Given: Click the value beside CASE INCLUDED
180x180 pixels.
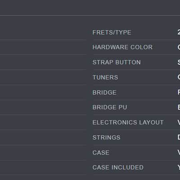Looking at the screenshot, I should click(179, 167).
